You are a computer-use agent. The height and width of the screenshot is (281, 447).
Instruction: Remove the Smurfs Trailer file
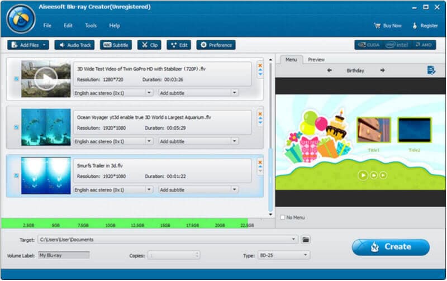coord(260,163)
